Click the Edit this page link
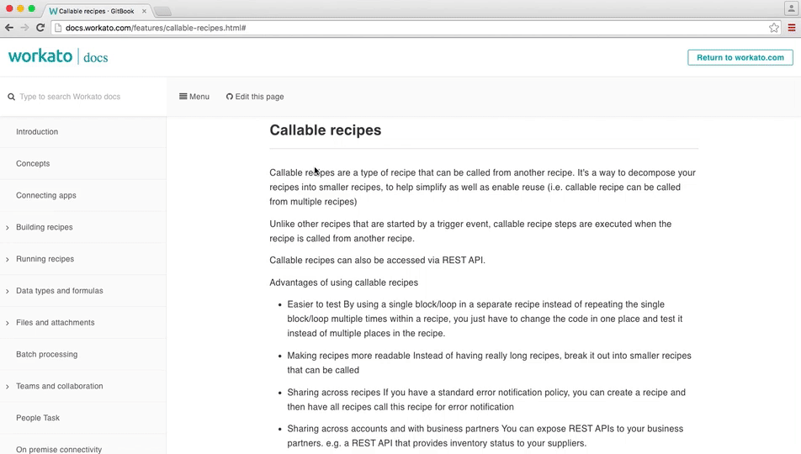Viewport: 801px width, 454px height. coord(255,97)
